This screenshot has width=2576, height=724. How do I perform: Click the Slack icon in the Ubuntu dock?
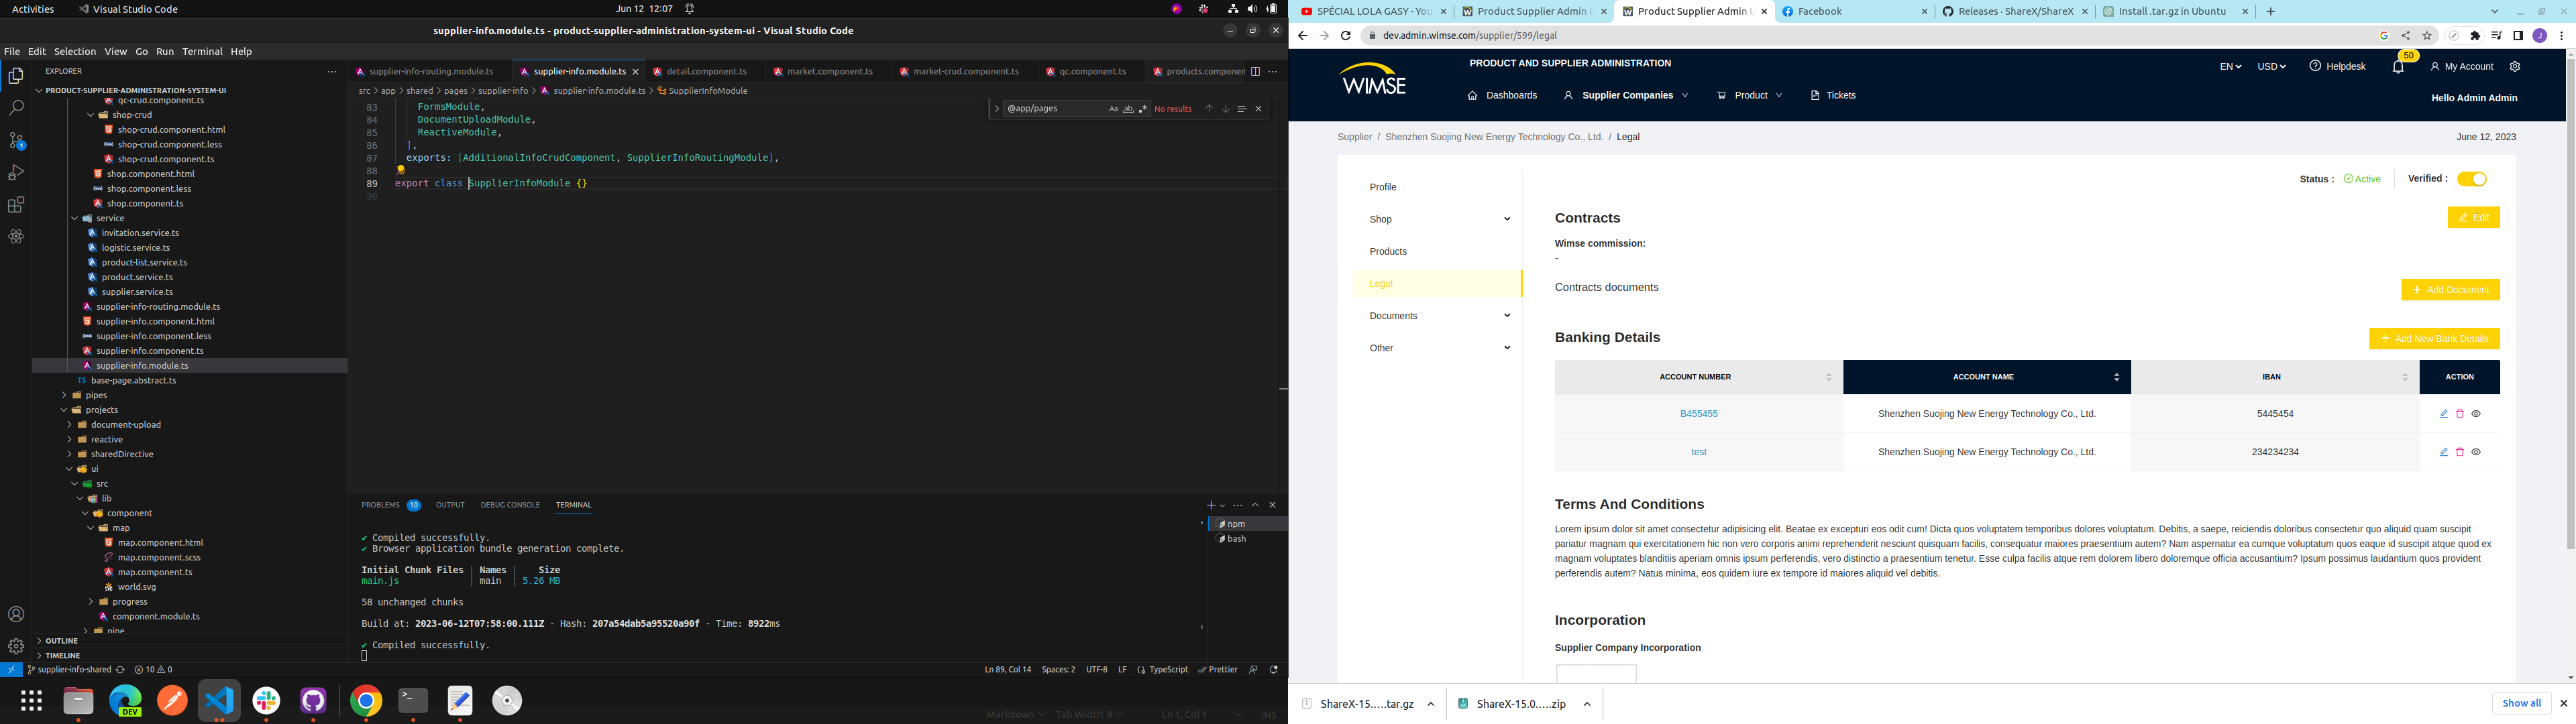266,701
